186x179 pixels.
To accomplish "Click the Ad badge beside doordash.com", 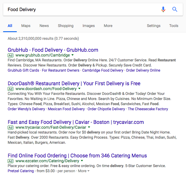I will point(11,89).
